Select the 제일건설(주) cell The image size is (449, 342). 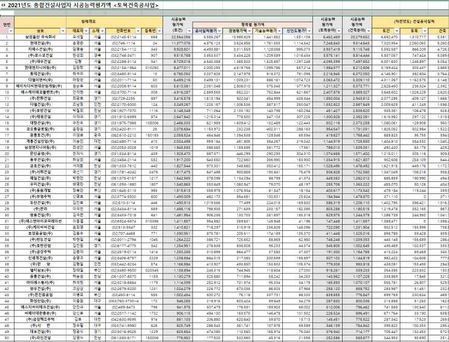click(40, 178)
